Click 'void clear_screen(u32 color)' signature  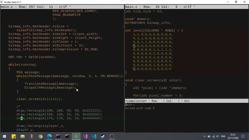point(153,80)
